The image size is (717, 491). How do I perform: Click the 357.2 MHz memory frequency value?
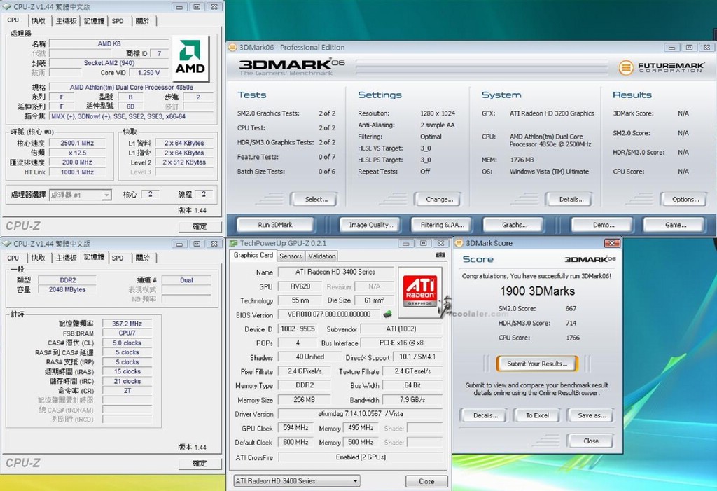[127, 324]
